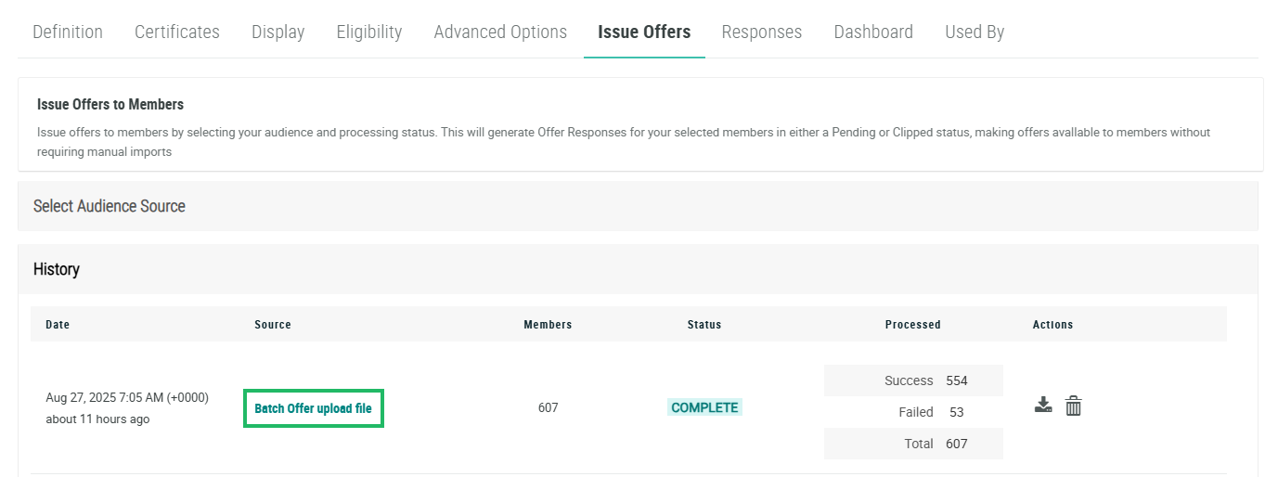Download the batch offer results file

point(1044,406)
